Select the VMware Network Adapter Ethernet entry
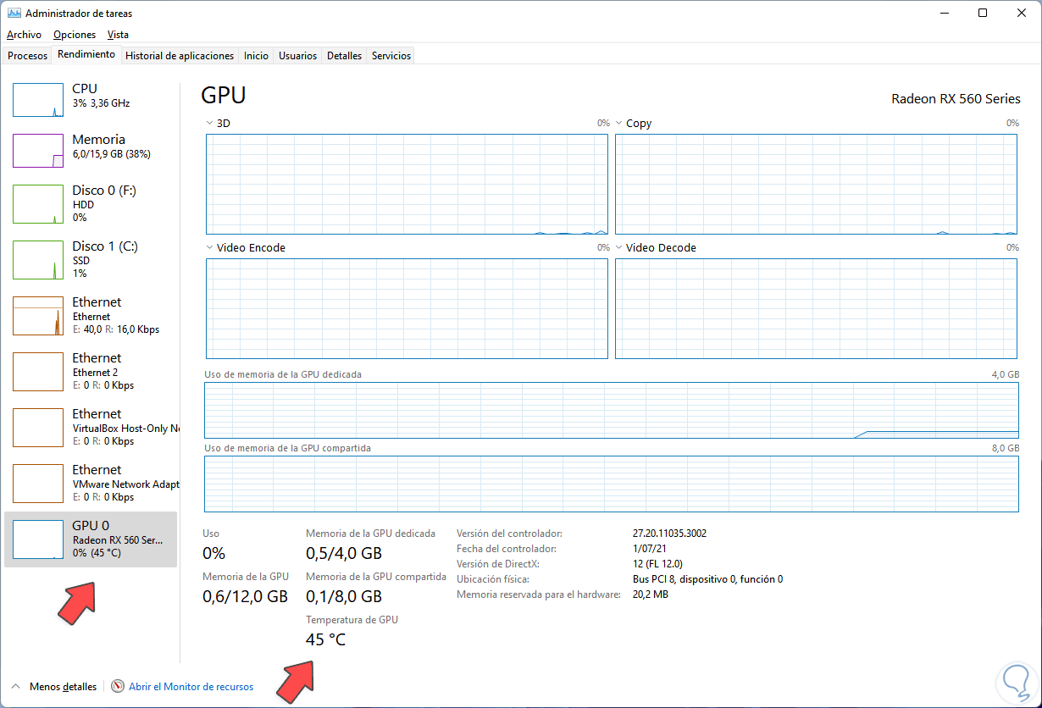This screenshot has height=708, width=1042. pyautogui.click(x=91, y=484)
